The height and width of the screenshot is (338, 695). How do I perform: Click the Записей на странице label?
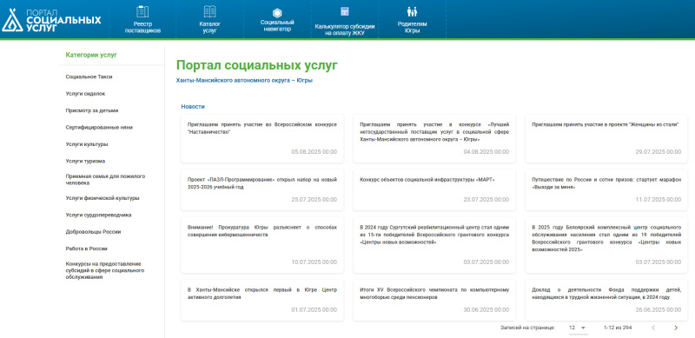(527, 328)
